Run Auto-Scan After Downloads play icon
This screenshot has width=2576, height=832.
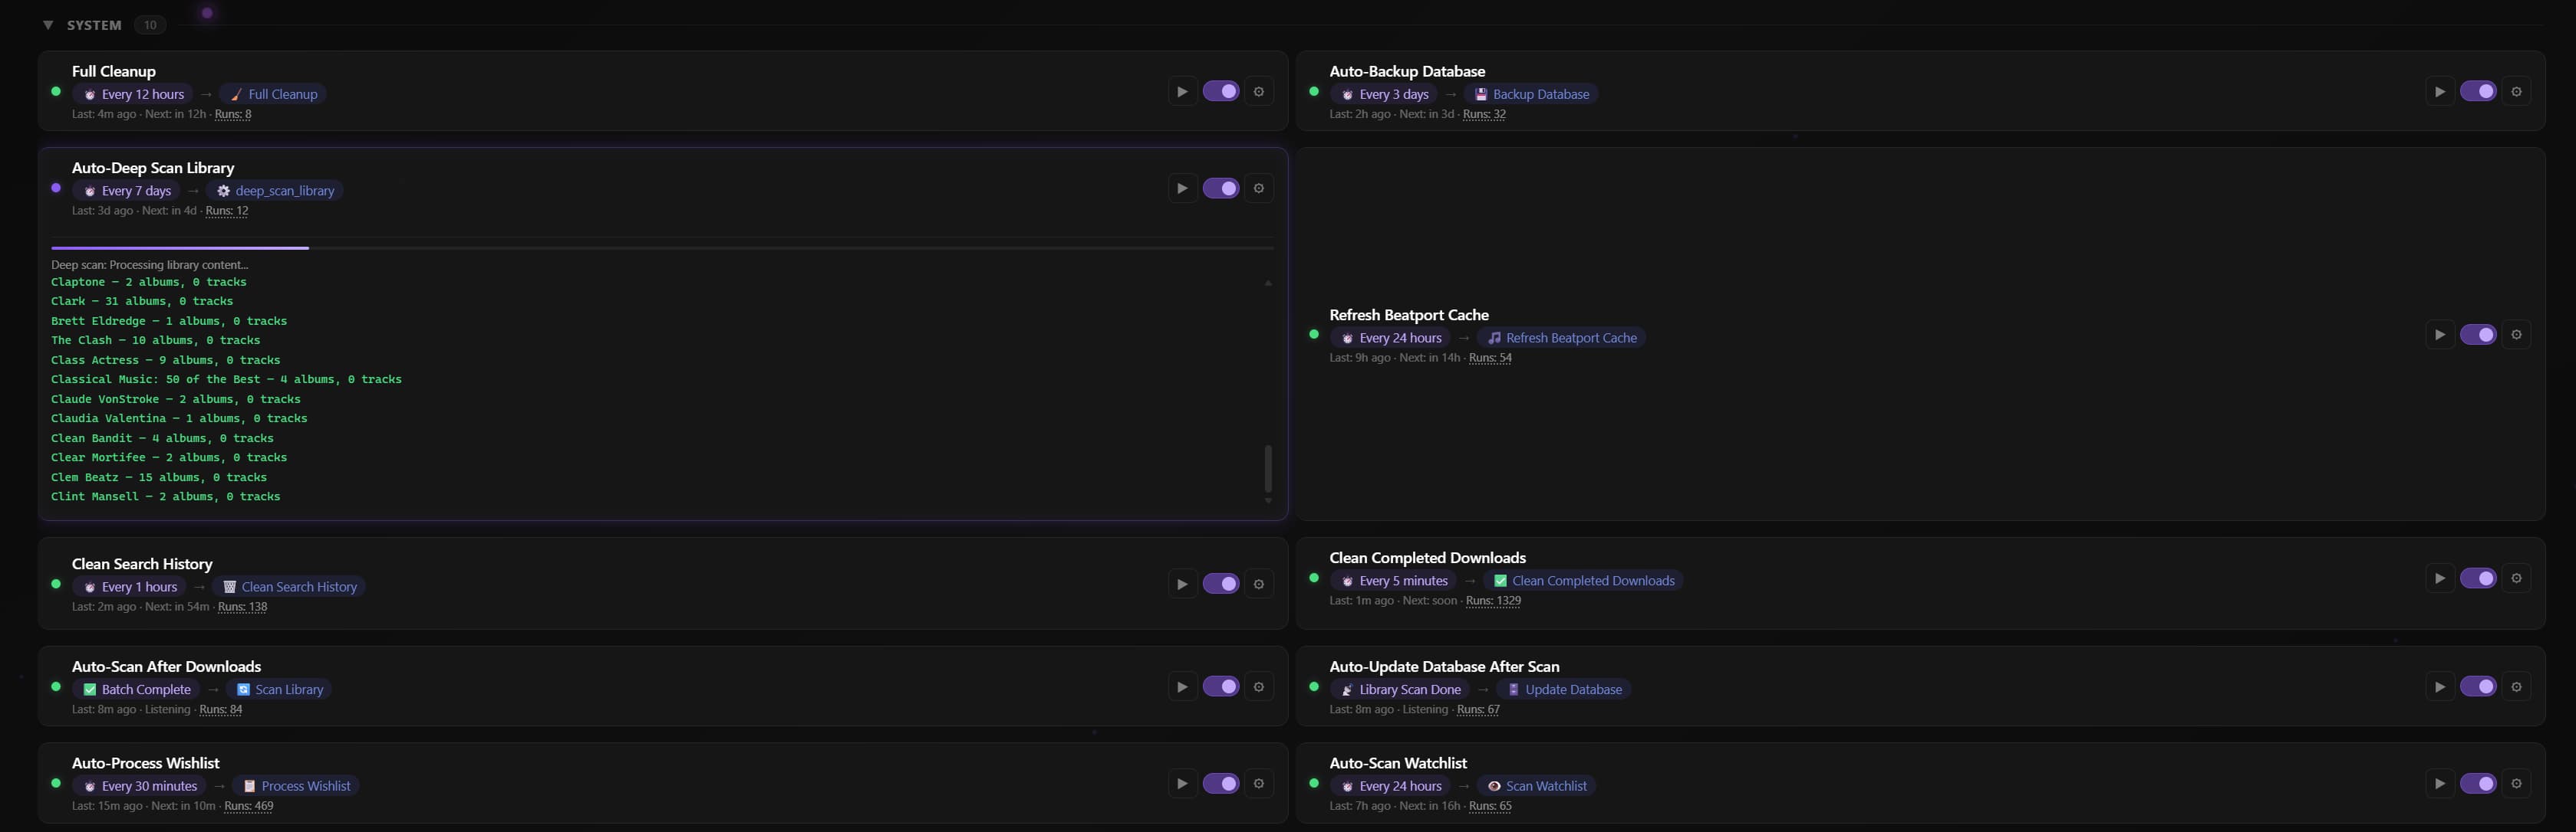coord(1182,687)
